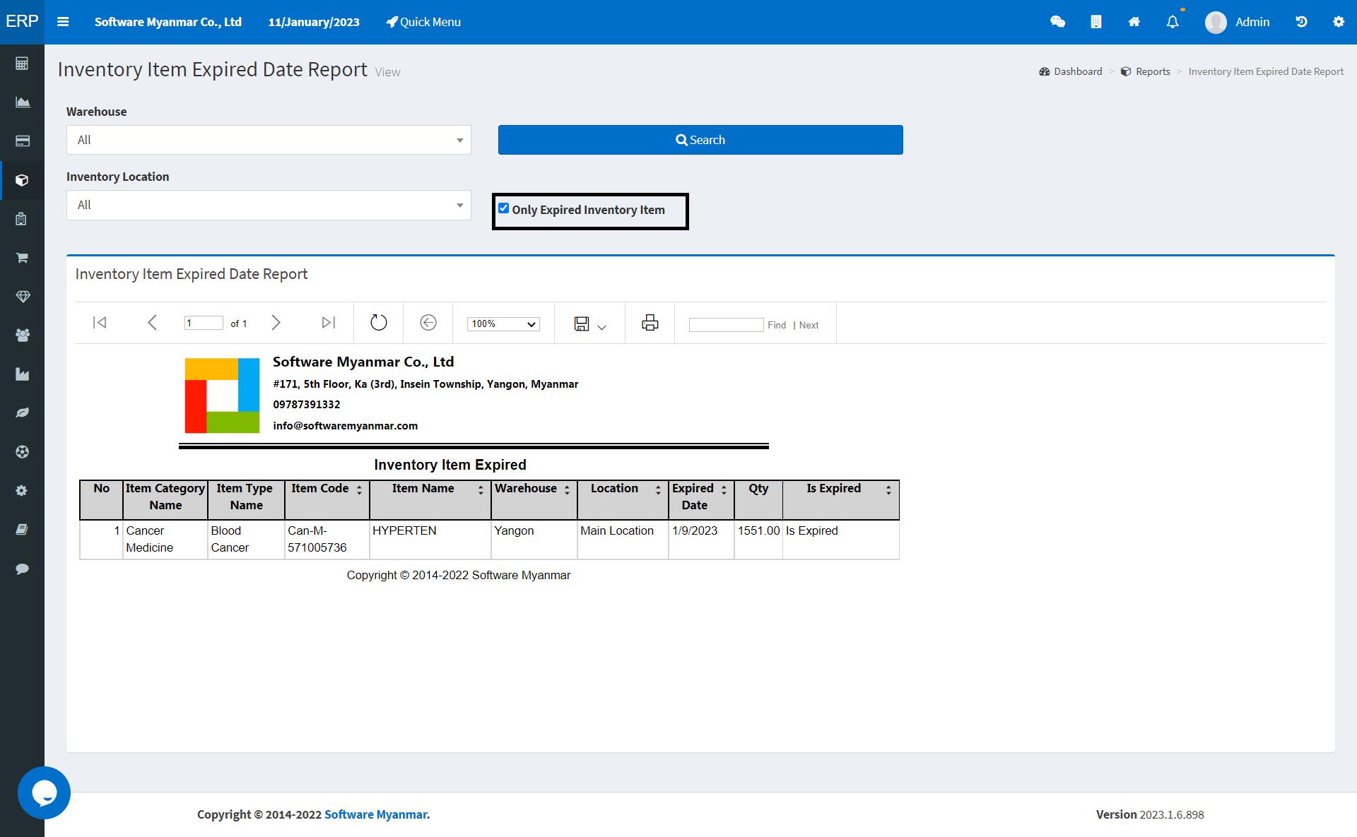Click the history clock icon in header
Viewport: 1357px width, 837px height.
tap(1301, 22)
